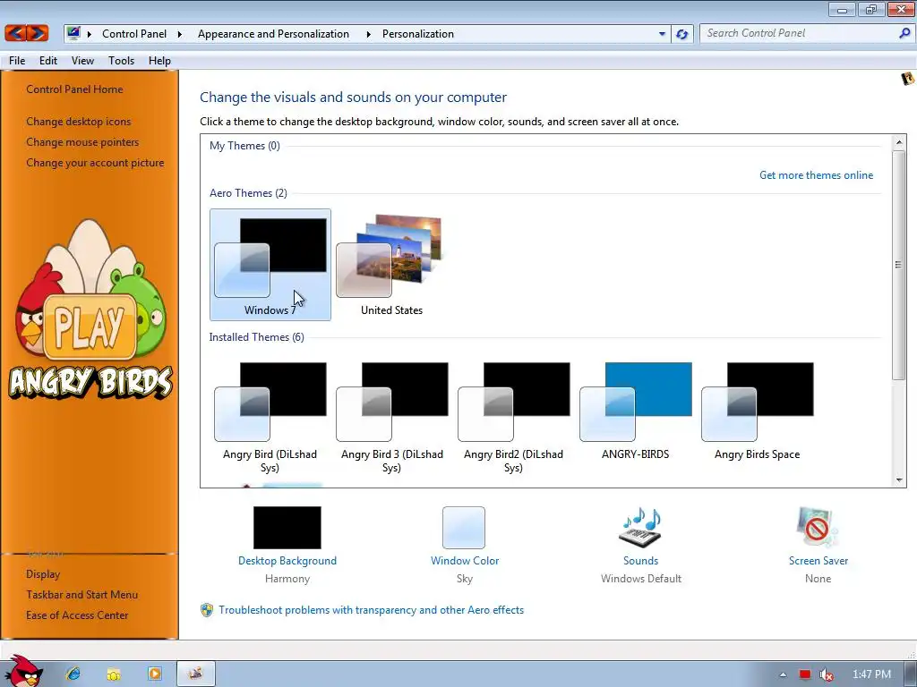Select the Angry Bird 3 (DiLshad Sys) theme
Screen dimensions: 917x687
(x=392, y=417)
